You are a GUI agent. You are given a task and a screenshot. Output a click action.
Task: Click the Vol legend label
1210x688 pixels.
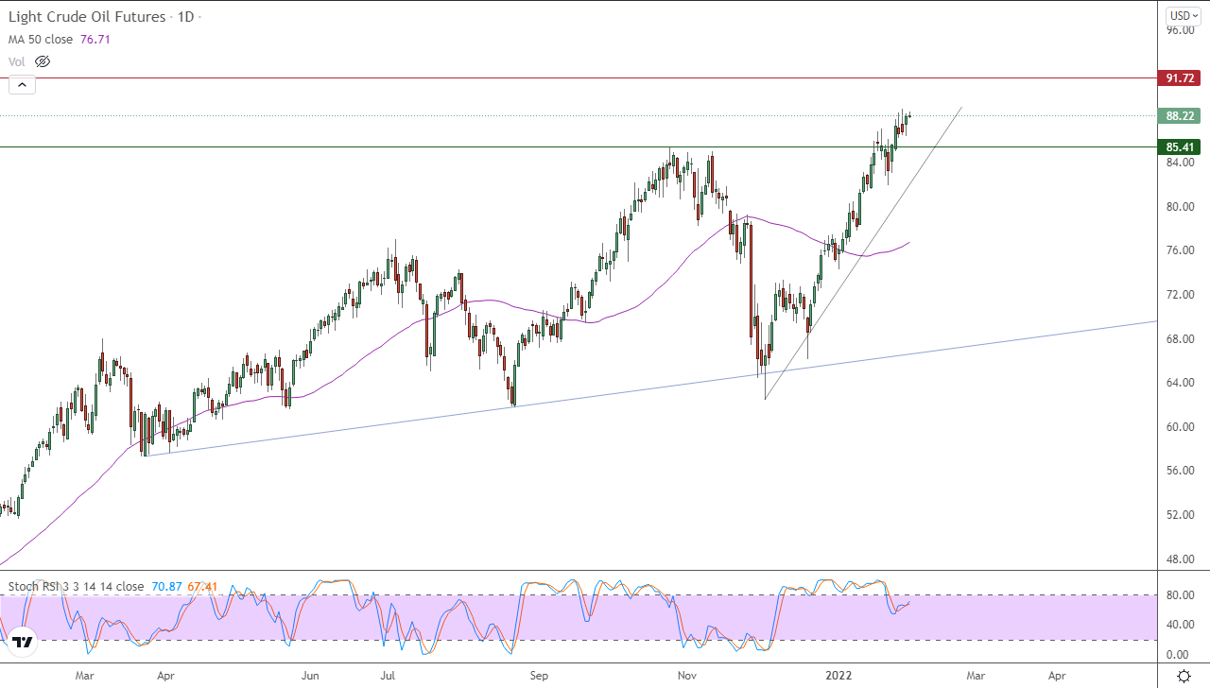(17, 61)
